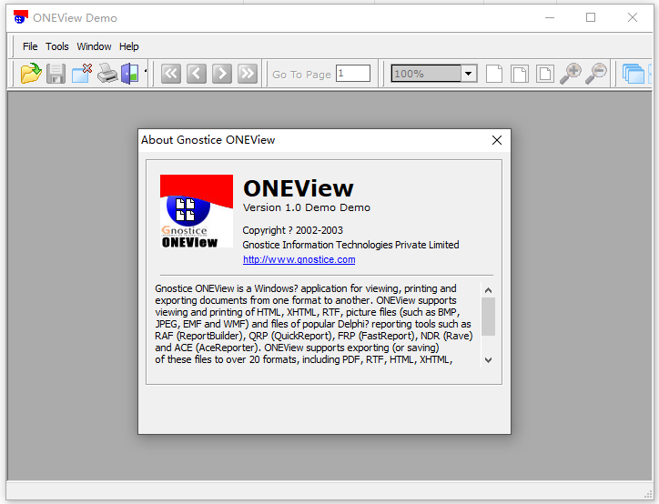Go to first page with double-left arrow
The image size is (659, 504).
click(x=170, y=74)
